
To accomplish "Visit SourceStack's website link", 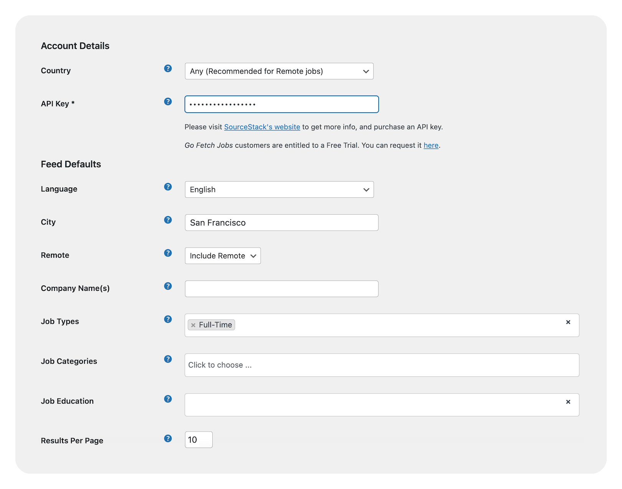I will 261,127.
